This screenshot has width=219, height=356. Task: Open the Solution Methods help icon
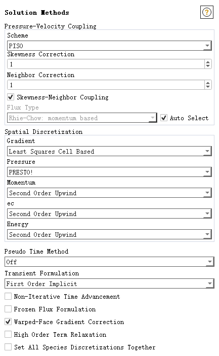click(206, 12)
